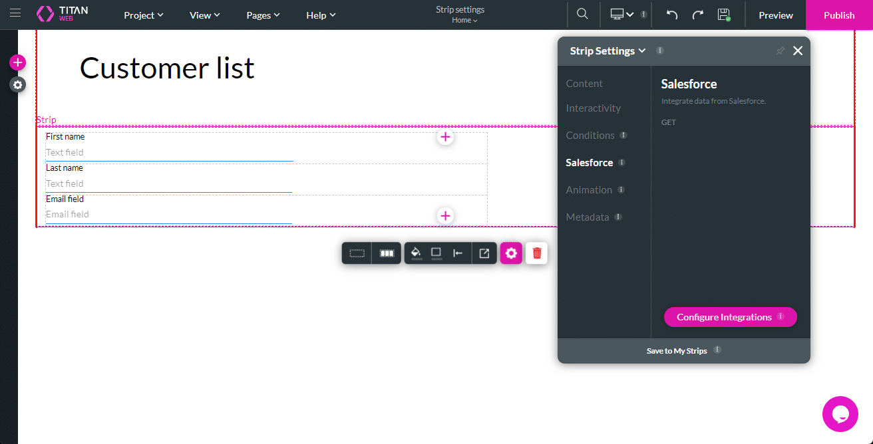Click the padding alignment icon in strip toolbar
This screenshot has height=444, width=873.
459,253
